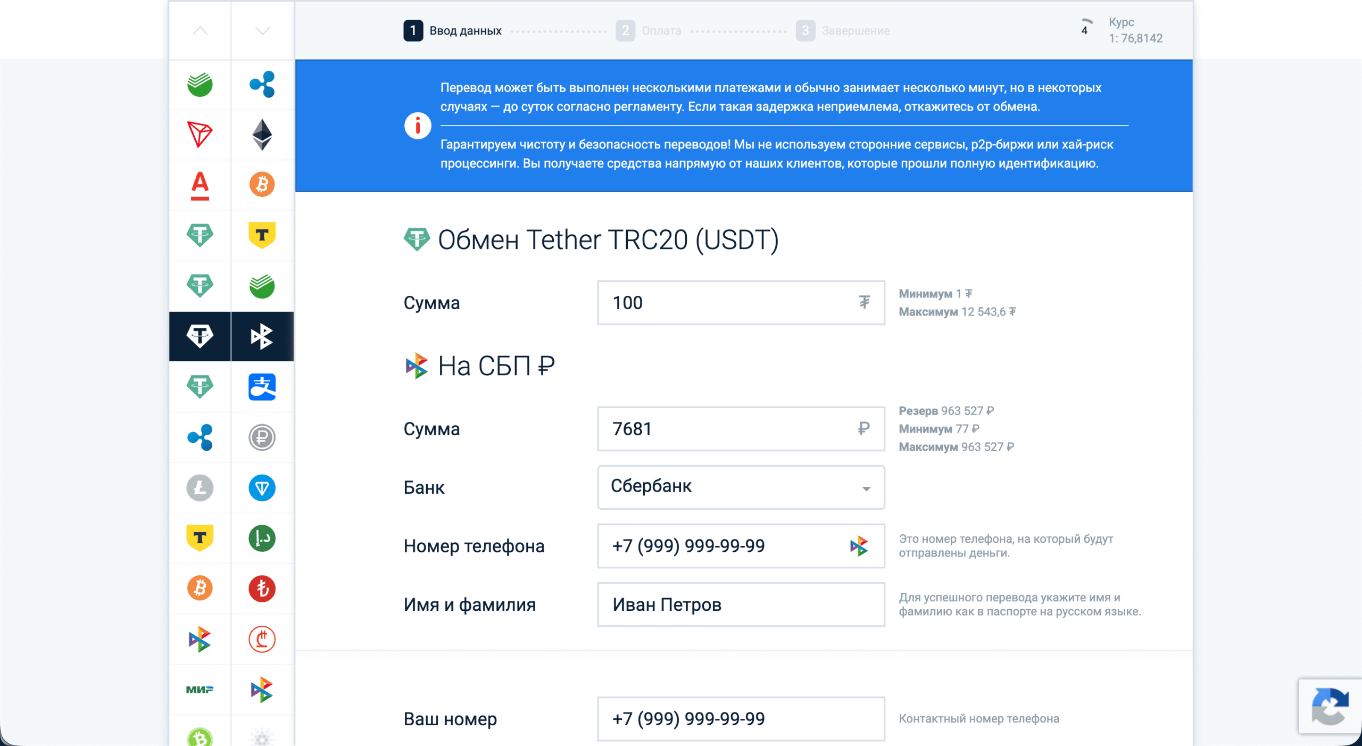The image size is (1362, 746).
Task: Select the yellow Tinkoff icon beside the Tether icon
Action: point(262,235)
